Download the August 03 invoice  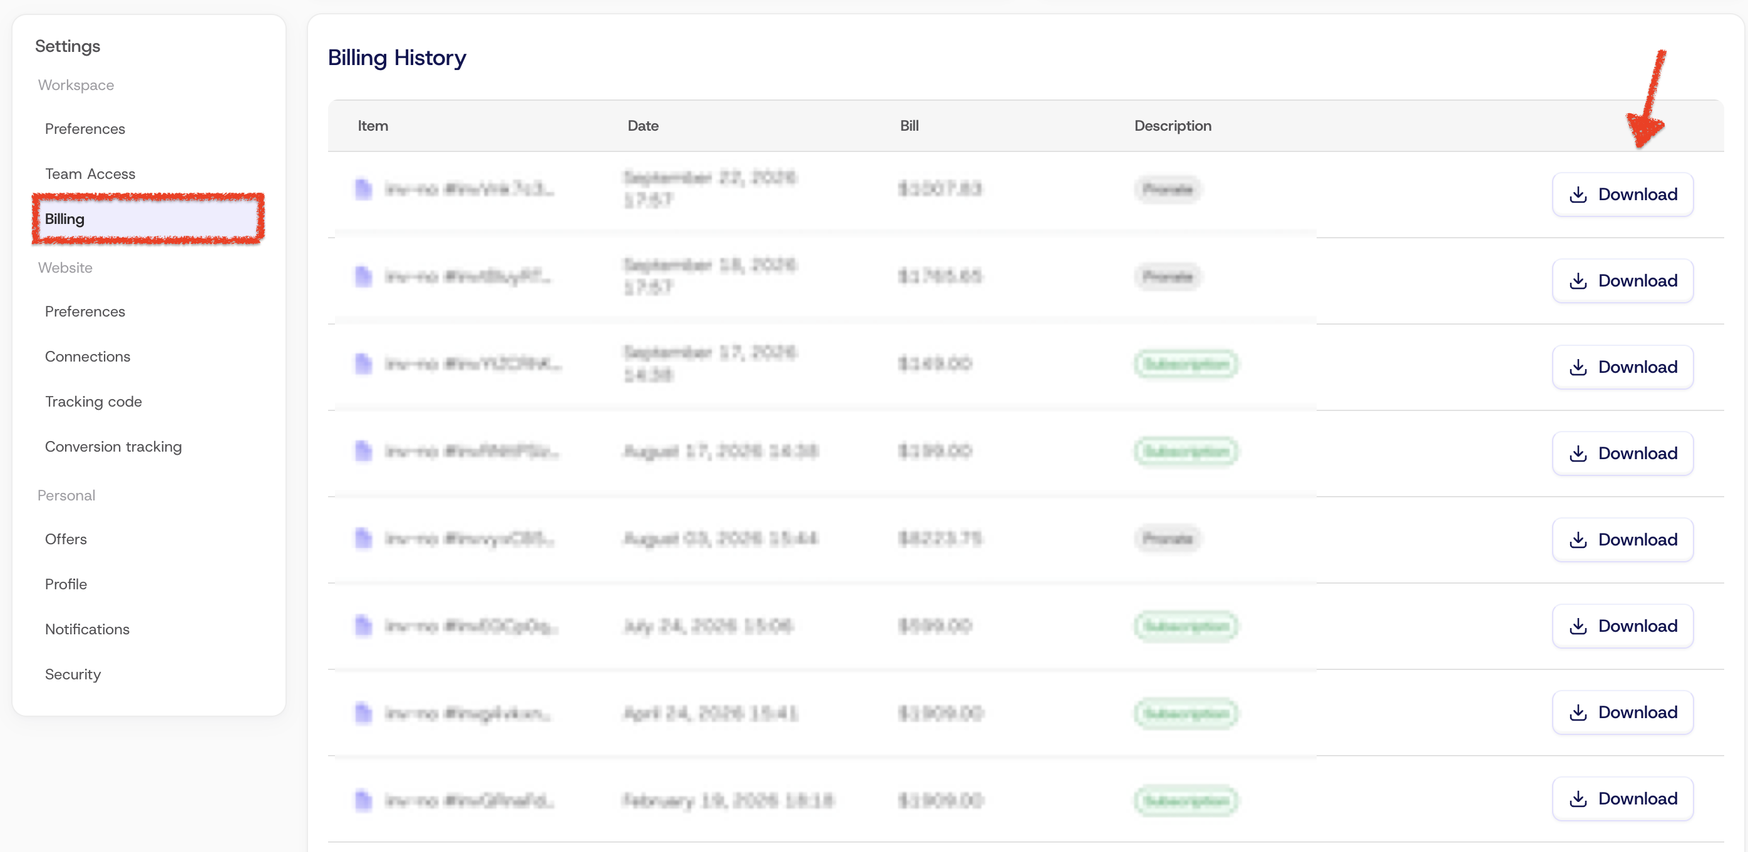point(1622,539)
